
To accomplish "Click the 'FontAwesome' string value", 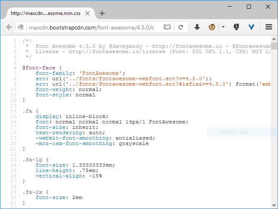I will [x=102, y=74].
